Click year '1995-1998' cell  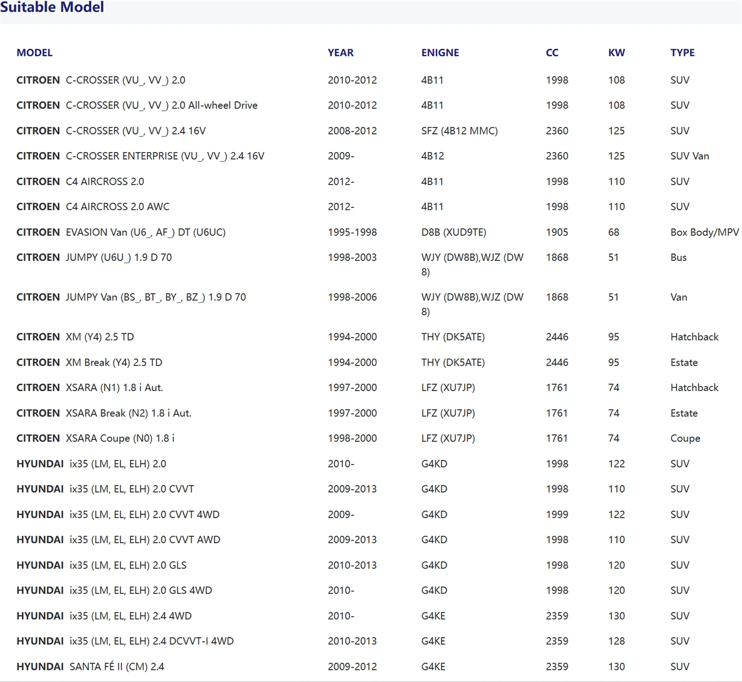[x=352, y=232]
